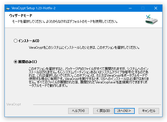The height and width of the screenshot is (122, 167).
Task: Close the VeraCrypt Setup window
Action: [x=156, y=8]
